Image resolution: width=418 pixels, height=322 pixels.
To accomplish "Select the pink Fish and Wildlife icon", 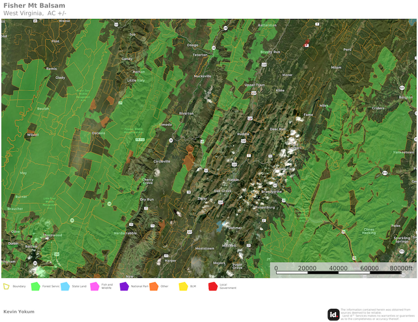I will (95, 286).
